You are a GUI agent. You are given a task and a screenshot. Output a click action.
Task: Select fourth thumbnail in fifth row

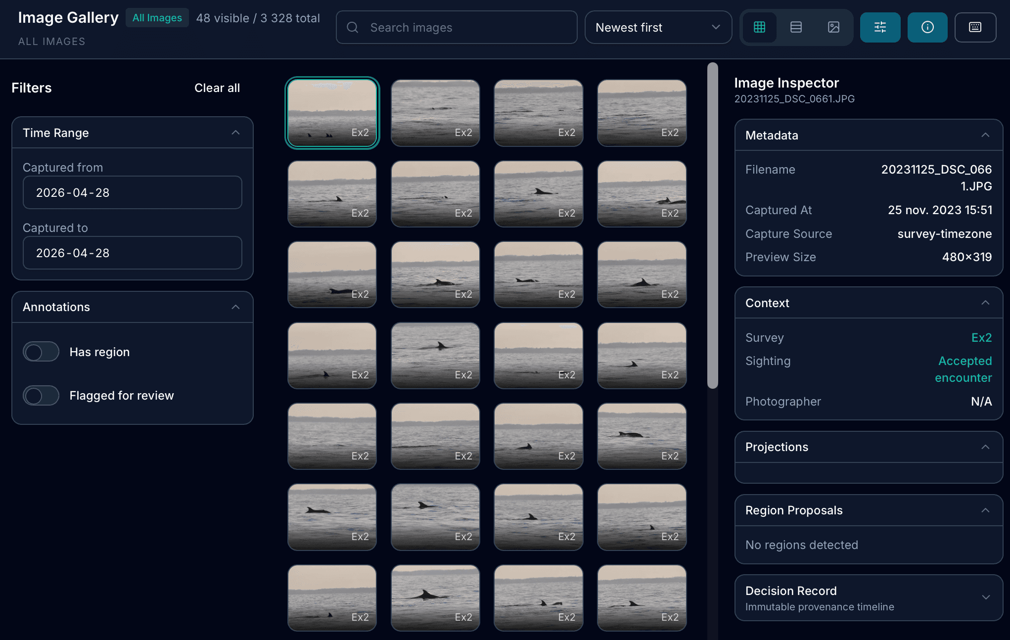pyautogui.click(x=642, y=436)
